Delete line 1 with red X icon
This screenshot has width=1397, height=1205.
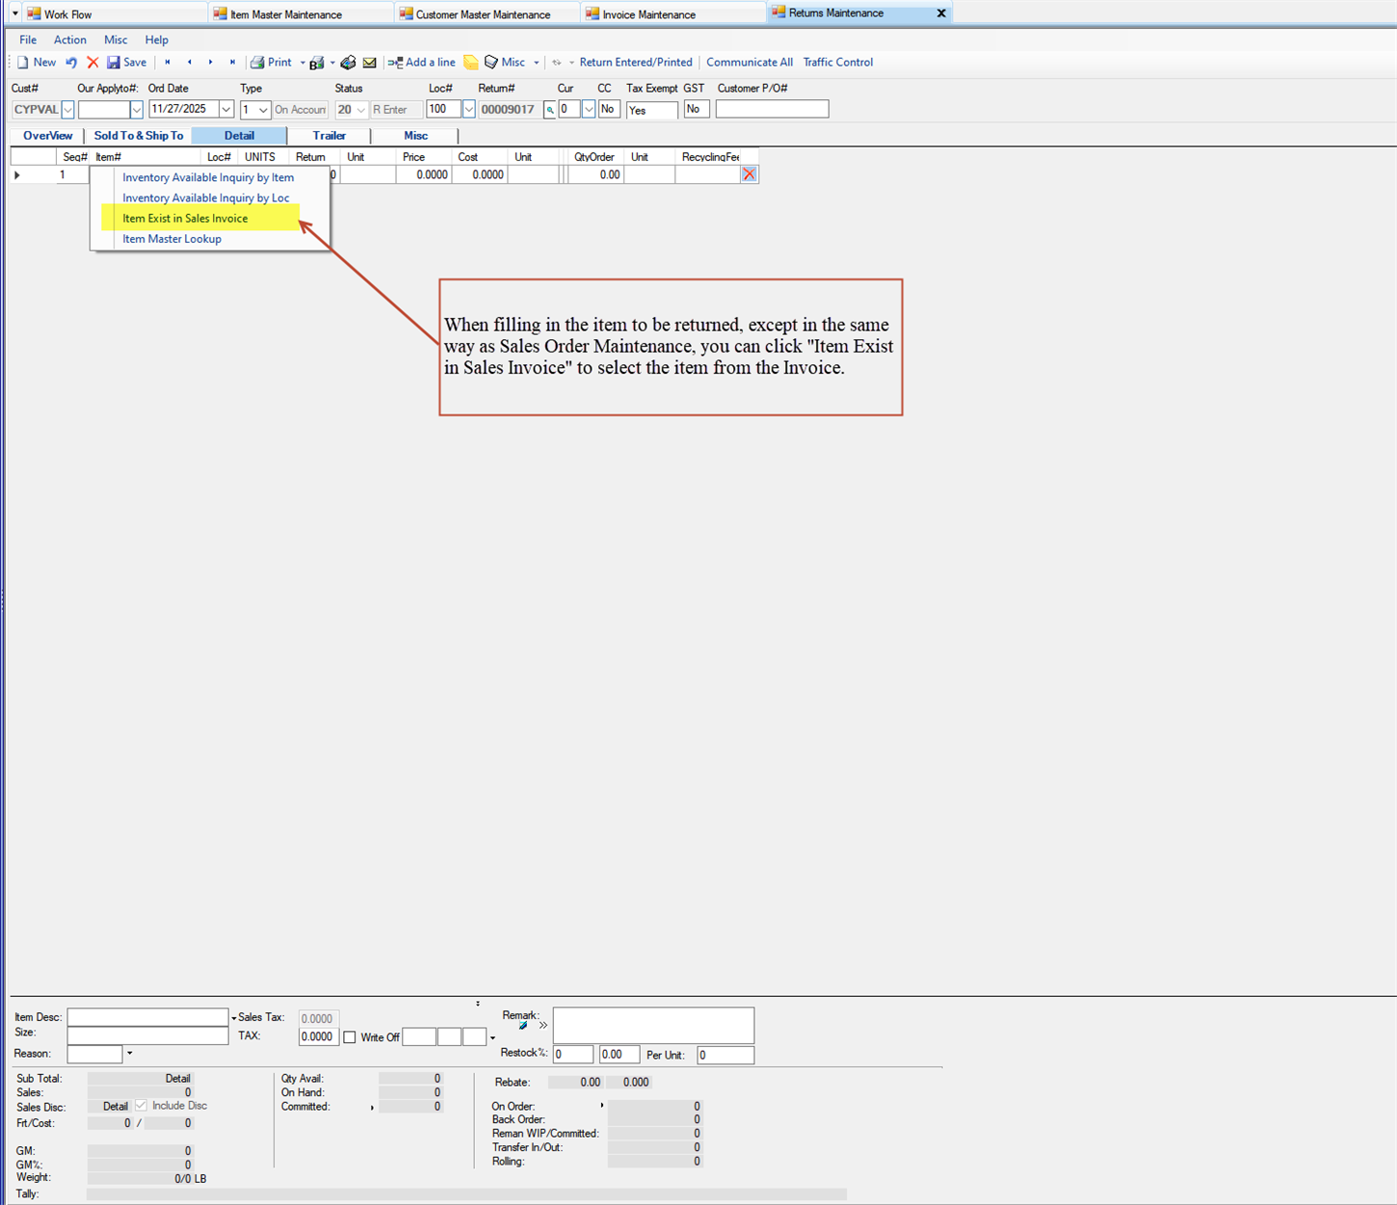click(749, 174)
